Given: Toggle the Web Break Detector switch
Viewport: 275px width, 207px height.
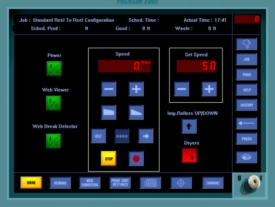Looking at the screenshot, I should pyautogui.click(x=54, y=141).
